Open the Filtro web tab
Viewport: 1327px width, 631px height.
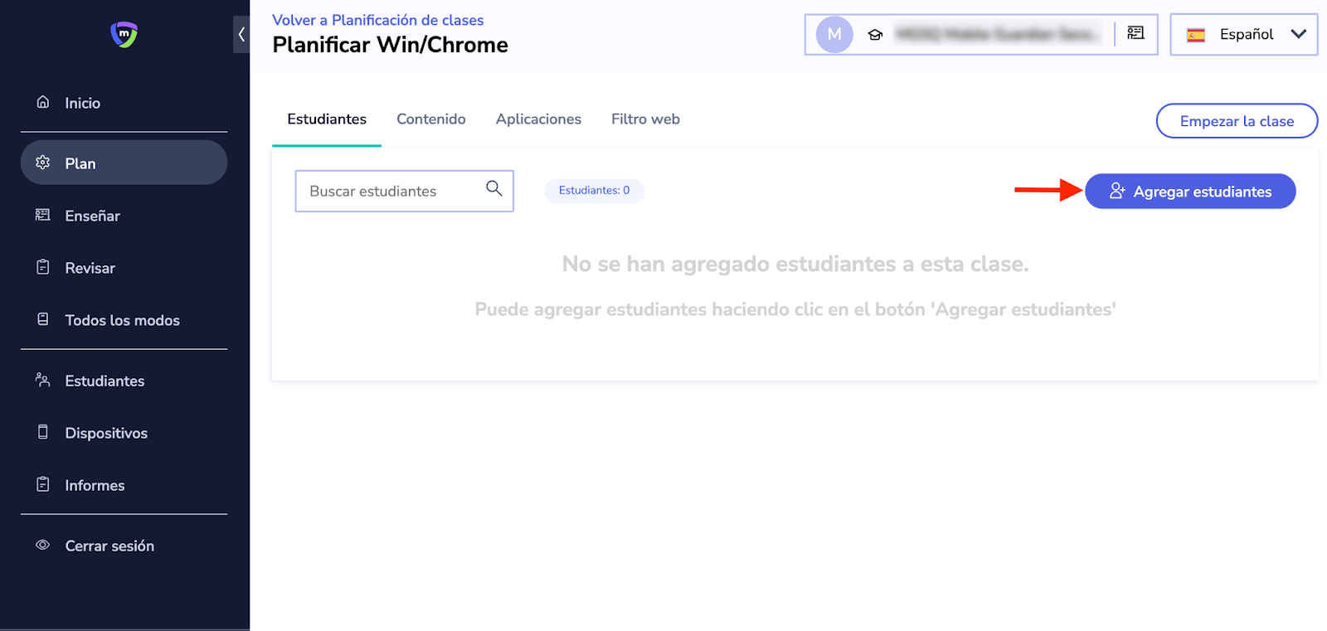[x=645, y=119]
